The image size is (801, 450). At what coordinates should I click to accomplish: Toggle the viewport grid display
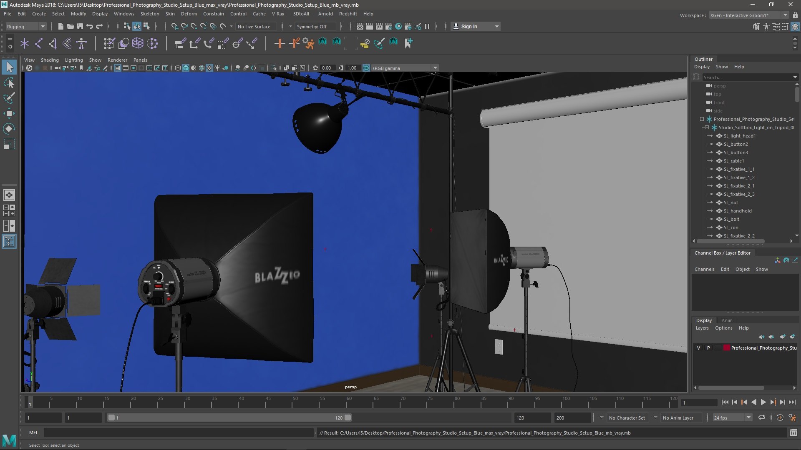pyautogui.click(x=118, y=68)
